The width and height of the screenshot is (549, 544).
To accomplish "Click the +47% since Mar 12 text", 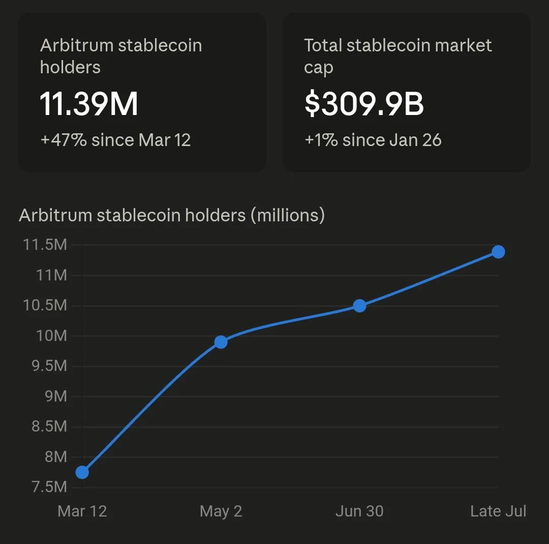I will point(115,140).
